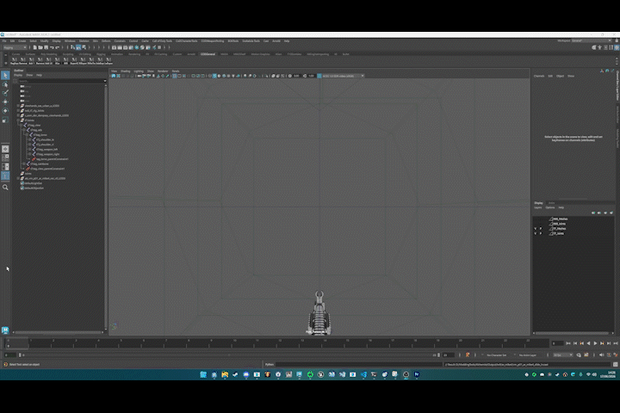Play the animation backwards
The height and width of the screenshot is (413, 620).
point(588,343)
